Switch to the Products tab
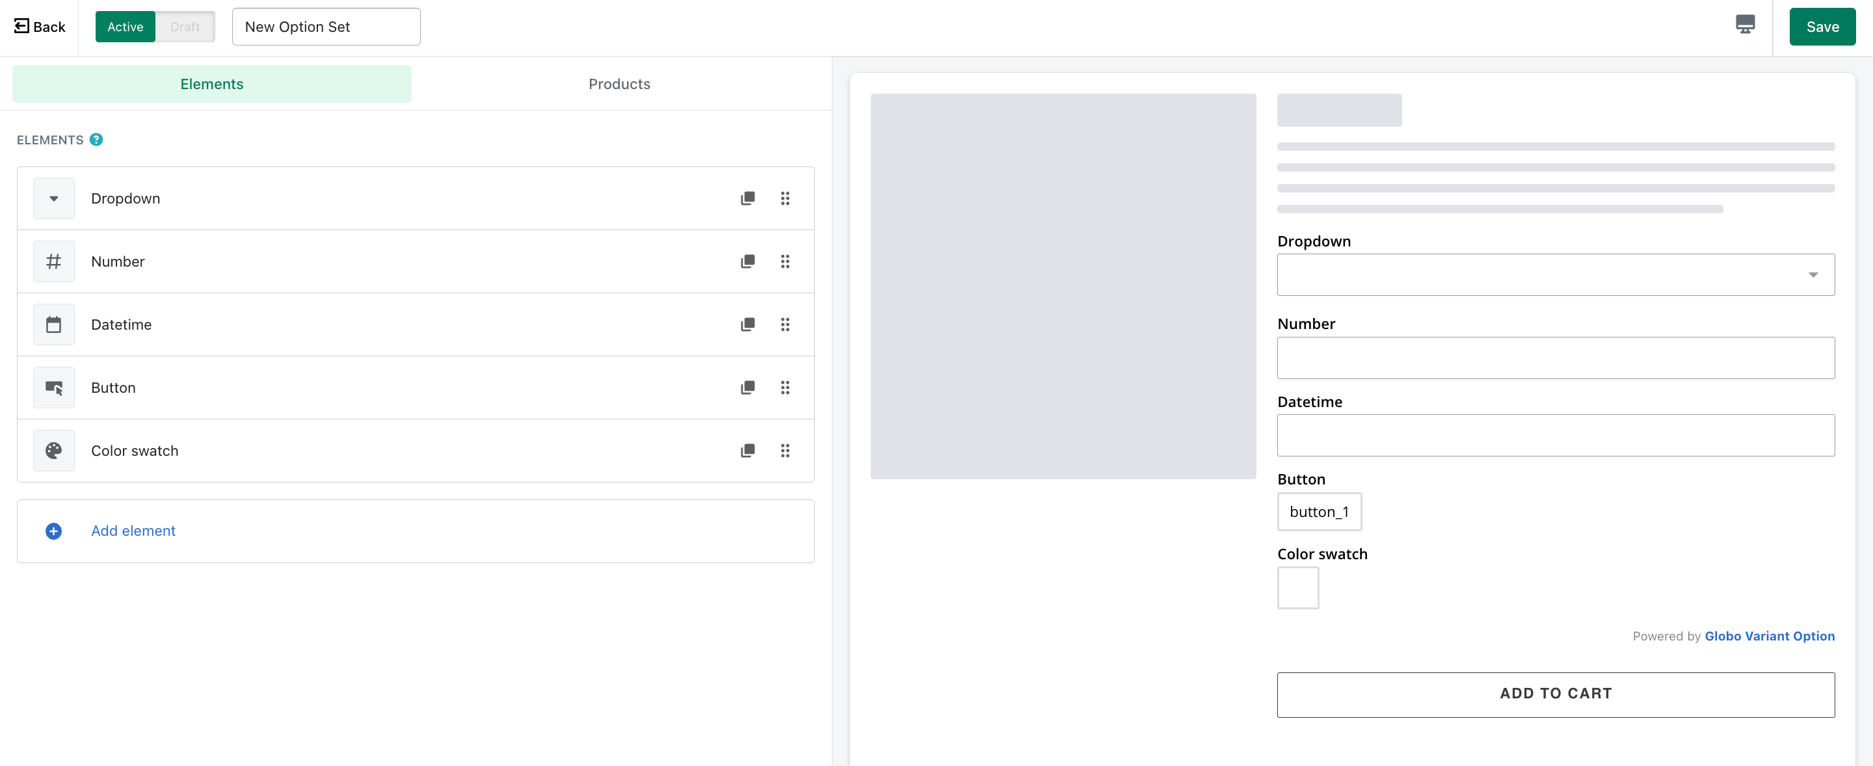Viewport: 1873px width, 766px height. click(x=618, y=84)
